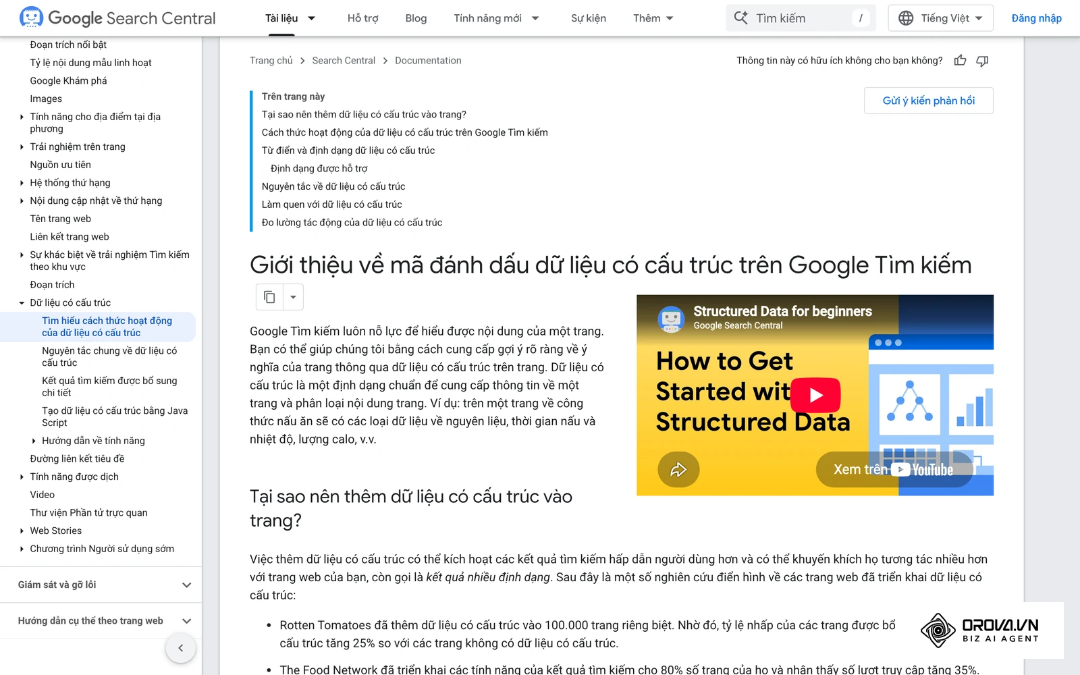Click Trang chủ breadcrumb link
This screenshot has width=1080, height=675.
tap(271, 61)
